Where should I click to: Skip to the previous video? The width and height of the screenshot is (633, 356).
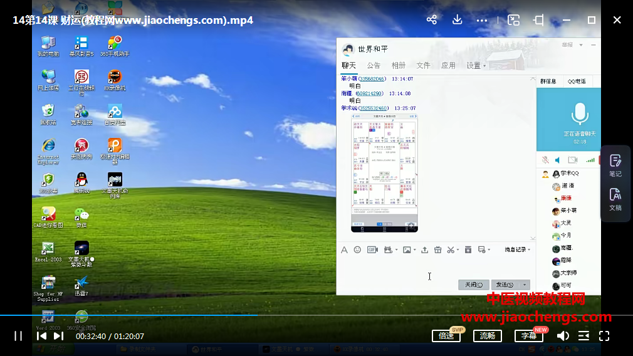[41, 336]
